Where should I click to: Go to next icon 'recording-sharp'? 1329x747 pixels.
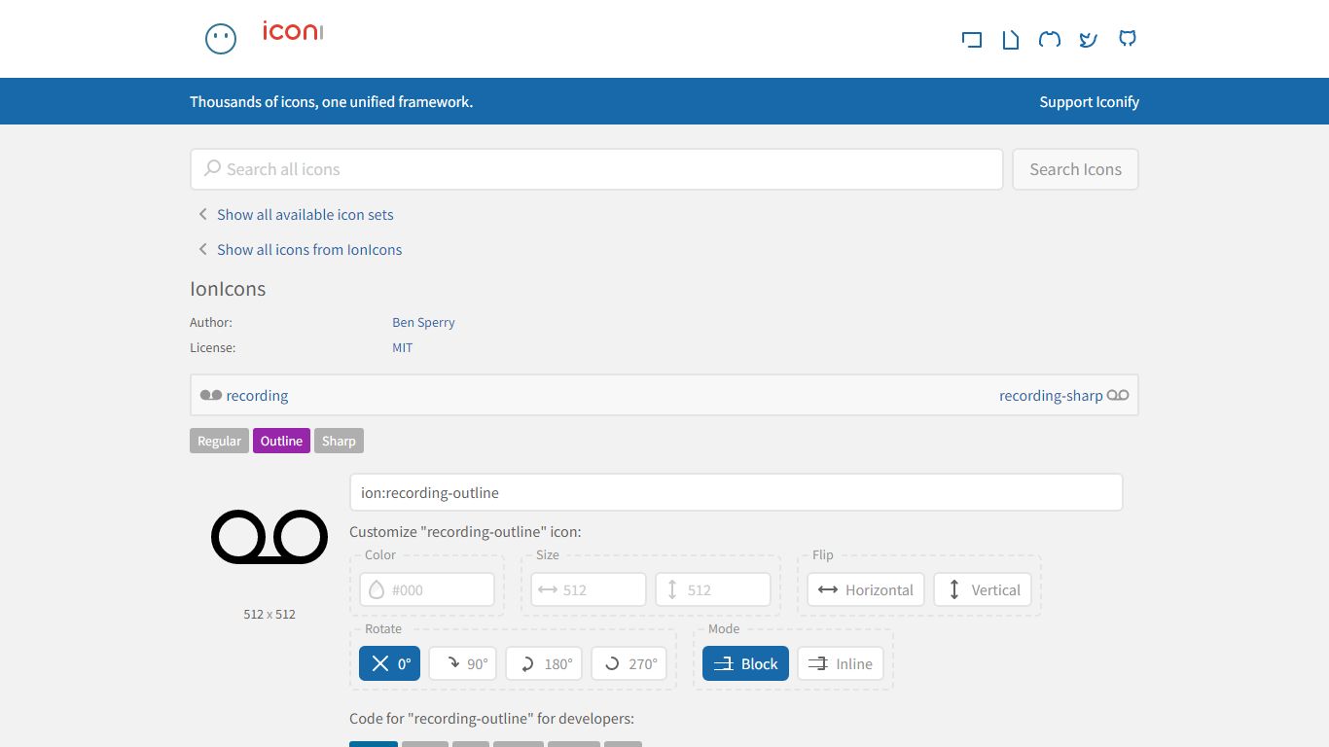(1051, 395)
